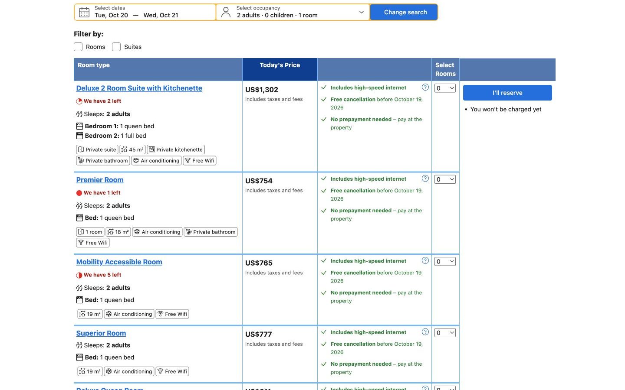The width and height of the screenshot is (625, 390).
Task: Open room quantity dropdown for Premier Room
Action: (445, 179)
